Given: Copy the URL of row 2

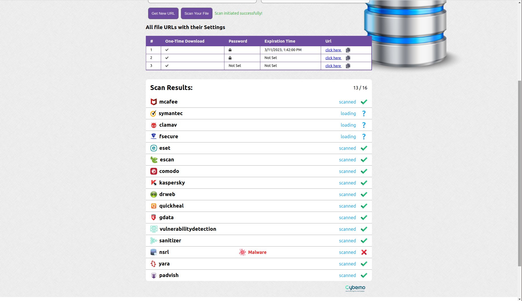Looking at the screenshot, I should 348,58.
